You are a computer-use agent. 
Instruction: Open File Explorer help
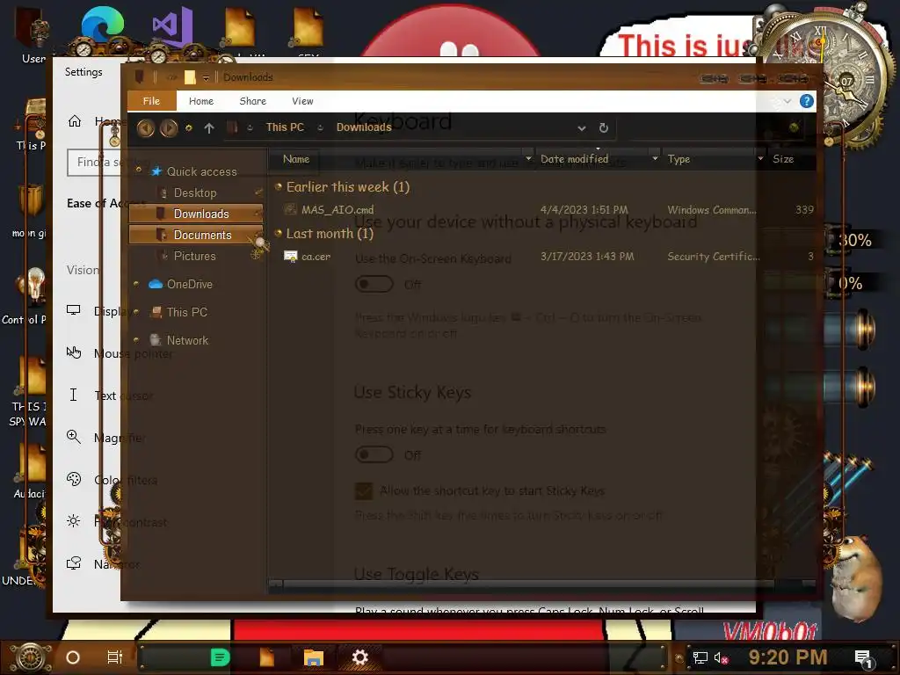806,101
